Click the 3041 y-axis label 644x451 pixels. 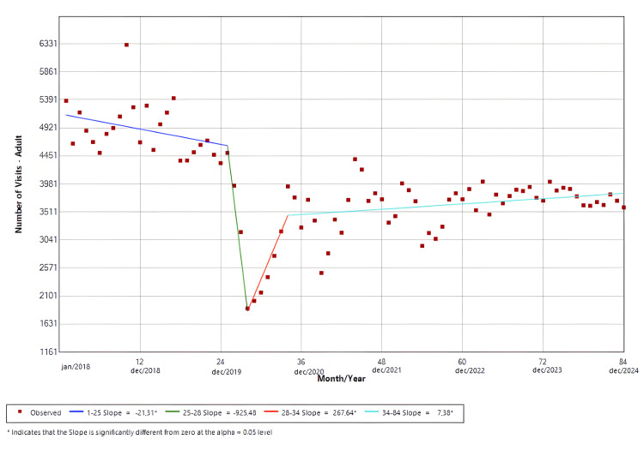pyautogui.click(x=47, y=239)
